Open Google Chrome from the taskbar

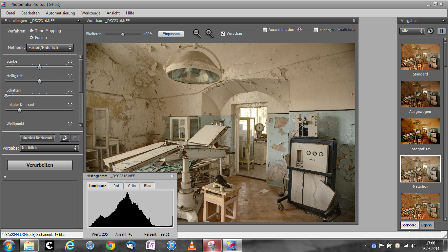[x=111, y=245]
